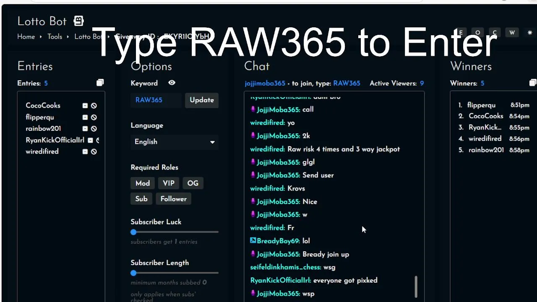Screen dimensions: 537x302
Task: Remove CocoCooks entry with the minus icon
Action: tap(85, 106)
